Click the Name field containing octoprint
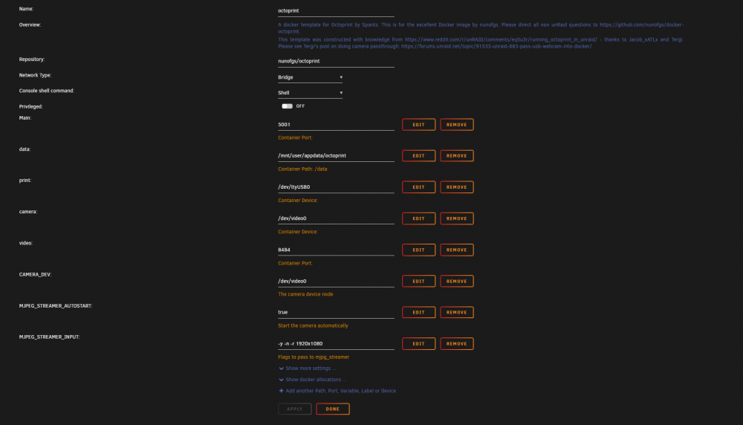 [336, 10]
